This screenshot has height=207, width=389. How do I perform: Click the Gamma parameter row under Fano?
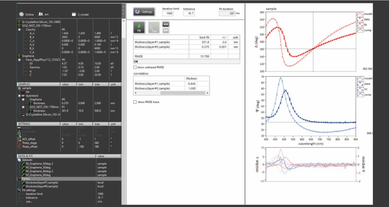(x=69, y=67)
